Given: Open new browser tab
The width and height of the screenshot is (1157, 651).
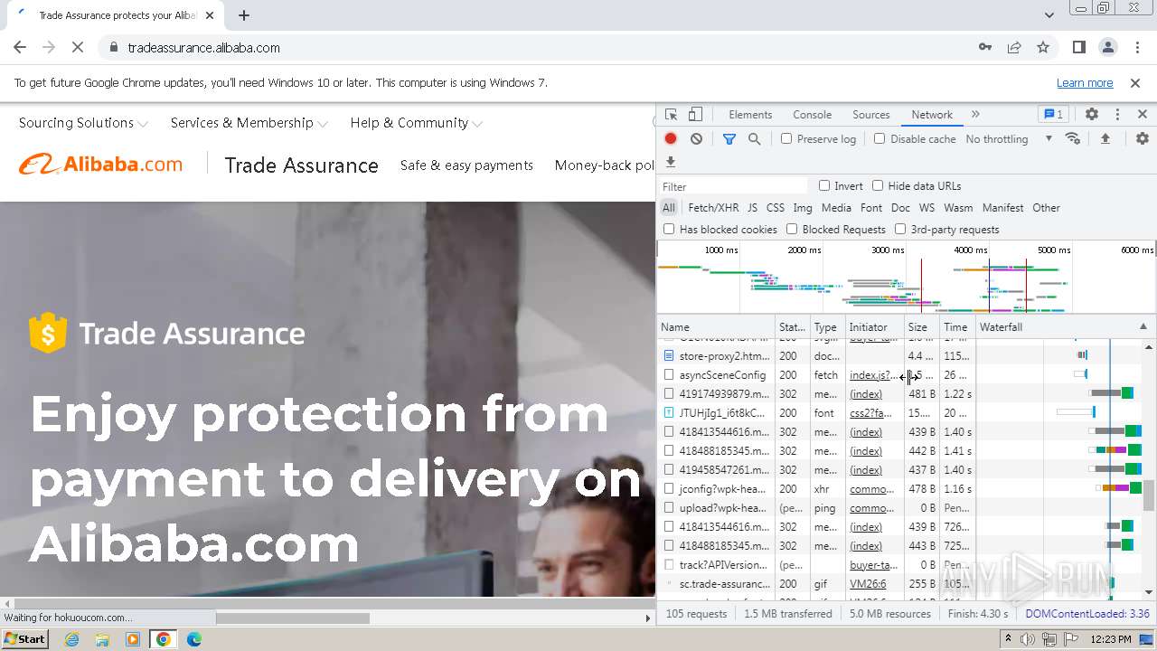Looking at the screenshot, I should 244,14.
